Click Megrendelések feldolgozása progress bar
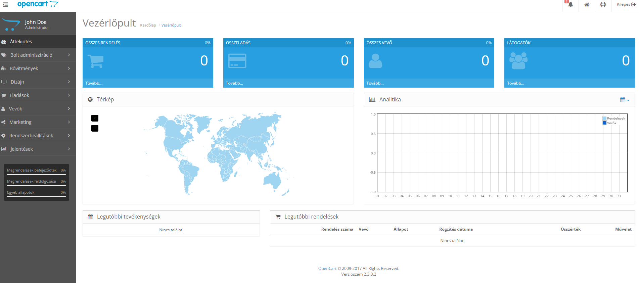This screenshot has height=283, width=639. 36,185
